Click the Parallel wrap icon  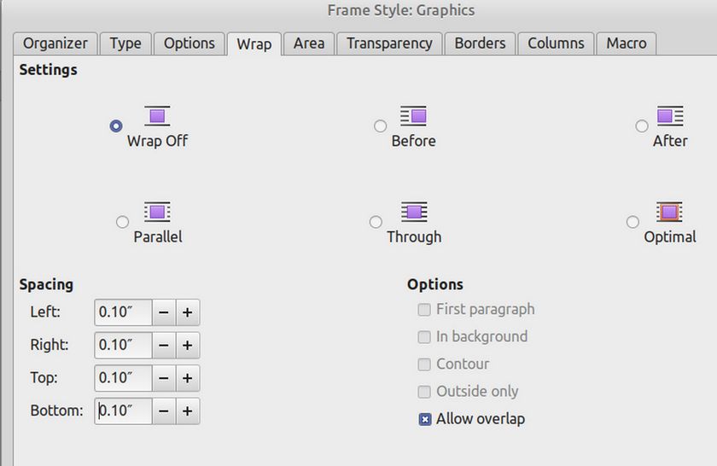click(157, 212)
